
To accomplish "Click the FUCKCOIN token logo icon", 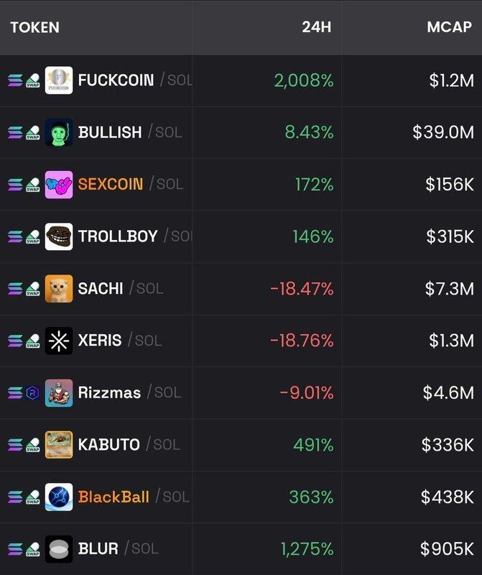I will pyautogui.click(x=59, y=80).
